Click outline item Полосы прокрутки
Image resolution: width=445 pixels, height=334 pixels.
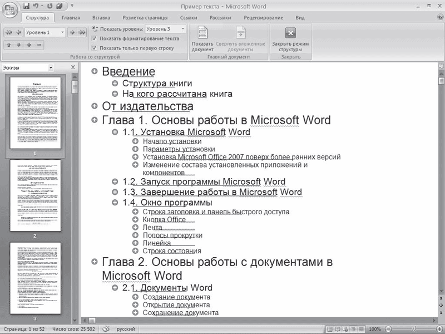(172, 235)
